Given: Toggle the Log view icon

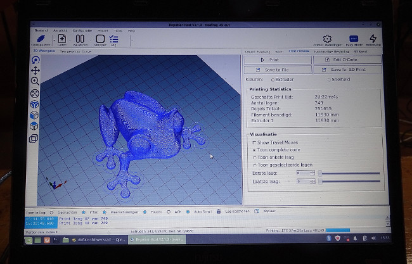Looking at the screenshot, I should (x=114, y=40).
